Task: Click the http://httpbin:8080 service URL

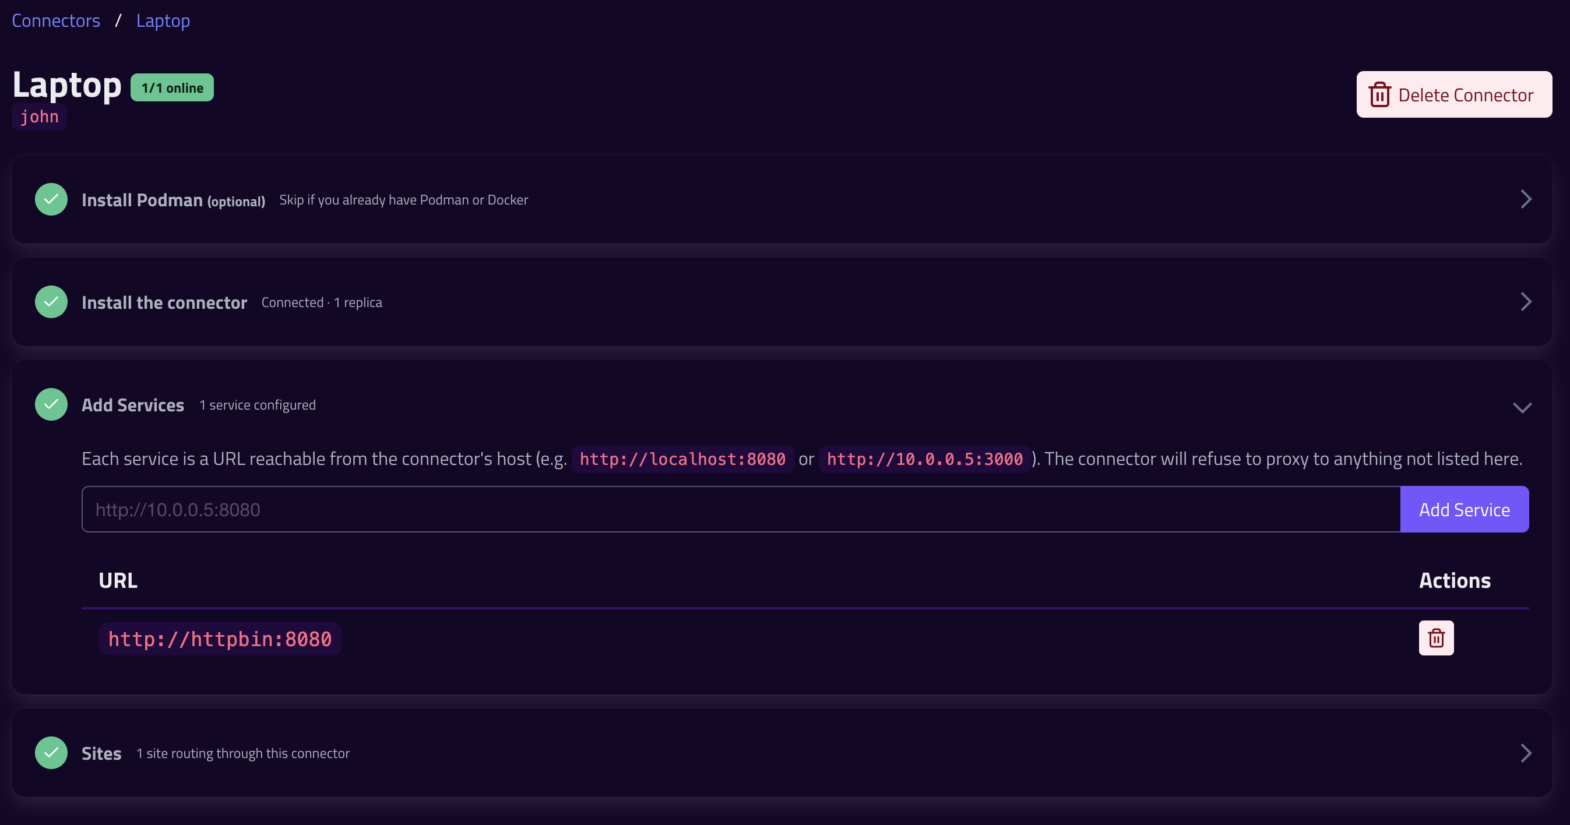Action: [220, 639]
